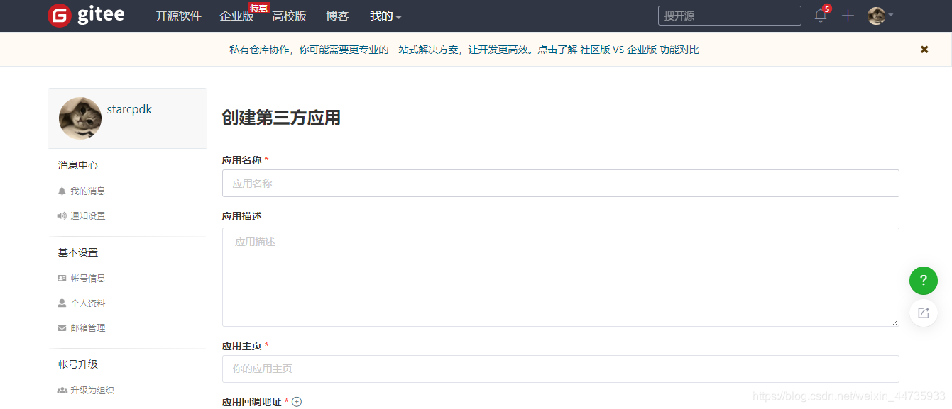
Task: Focus the 应用名称 input field
Action: [x=560, y=183]
